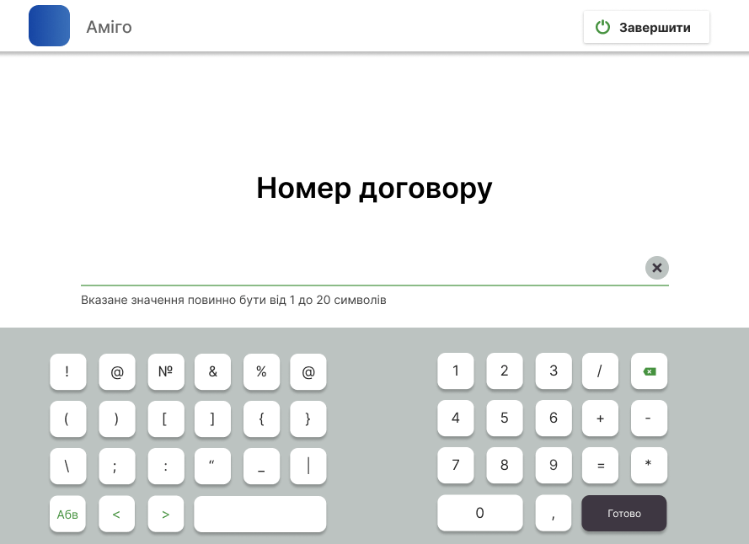749x544 pixels.
Task: Tap the wide 0 key
Action: (x=480, y=513)
